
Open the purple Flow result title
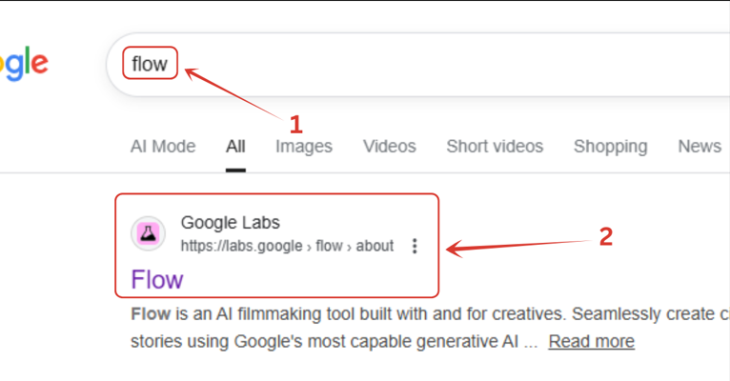(x=157, y=279)
